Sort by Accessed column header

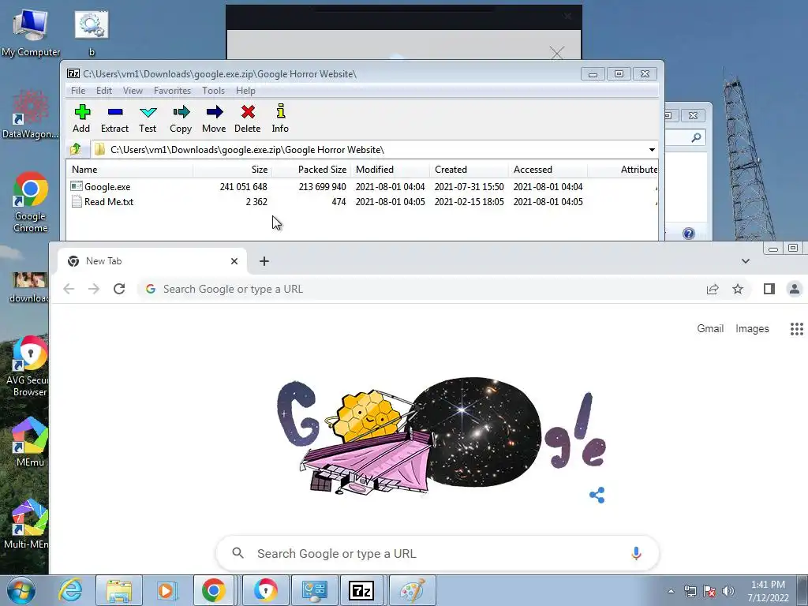point(548,170)
